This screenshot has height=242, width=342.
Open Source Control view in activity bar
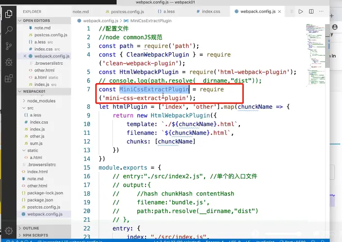coord(9,46)
